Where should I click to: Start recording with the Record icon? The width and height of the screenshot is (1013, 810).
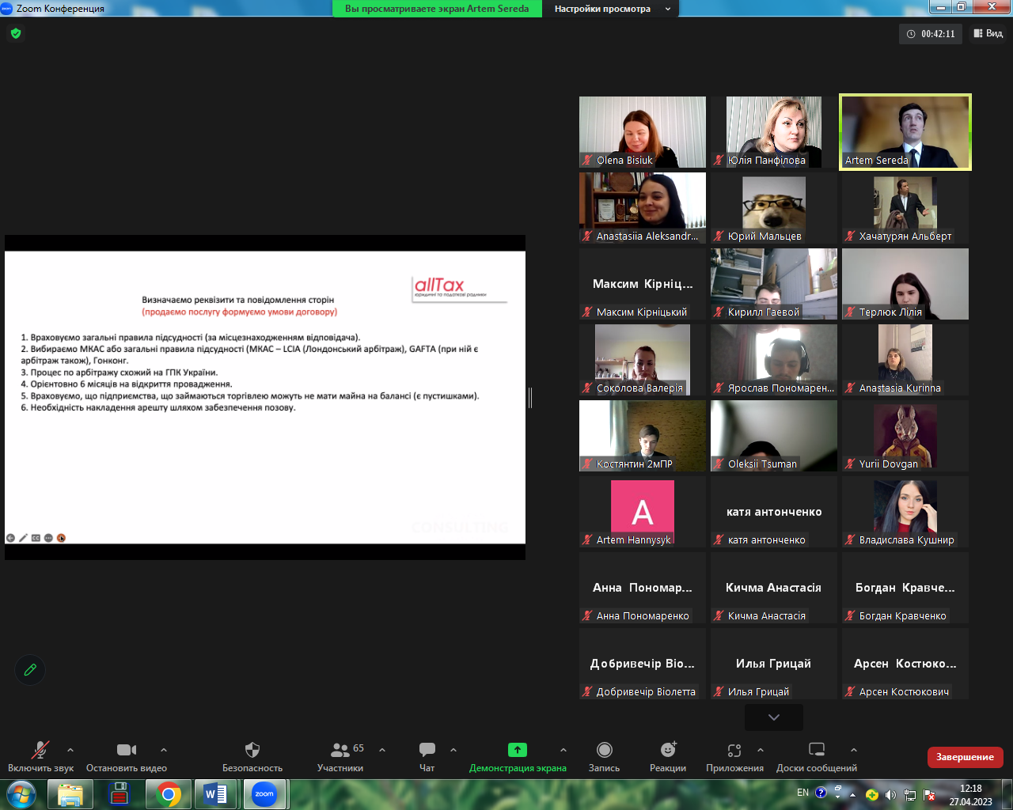(605, 750)
